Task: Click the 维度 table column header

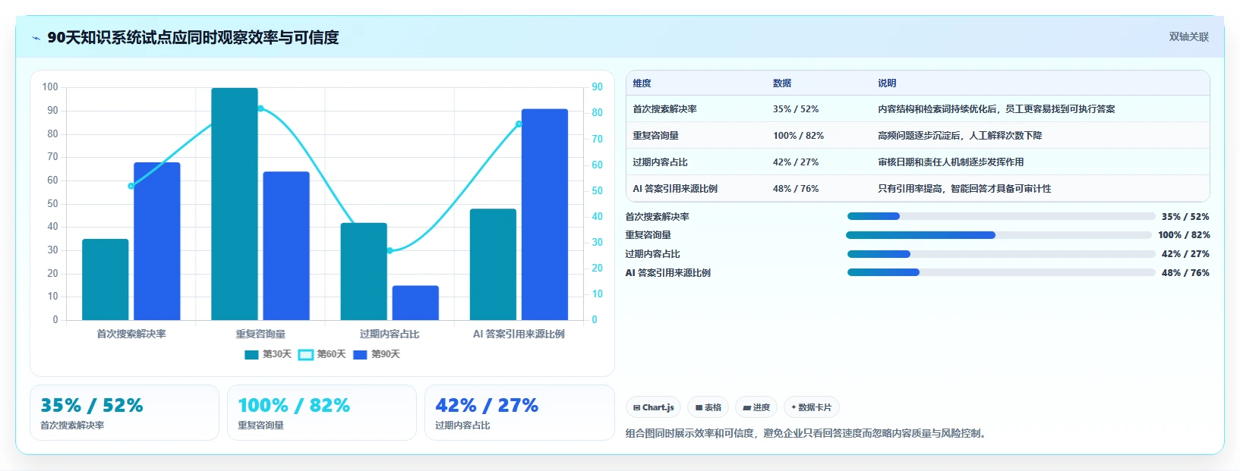Action: tap(642, 83)
